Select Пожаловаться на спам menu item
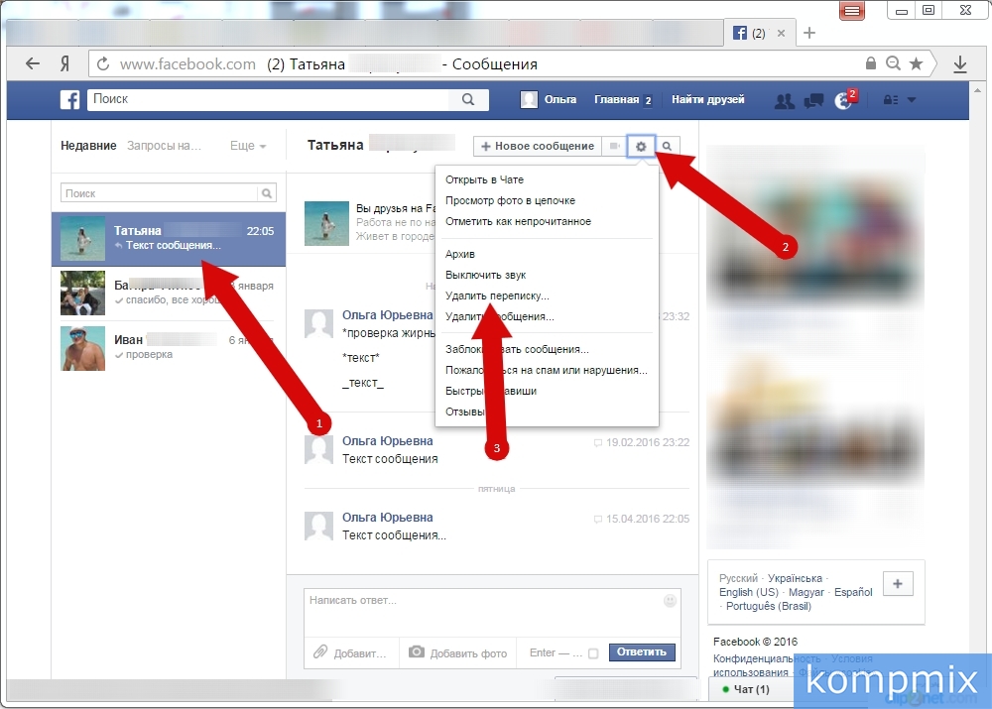Viewport: 992px width, 709px height. click(x=547, y=370)
